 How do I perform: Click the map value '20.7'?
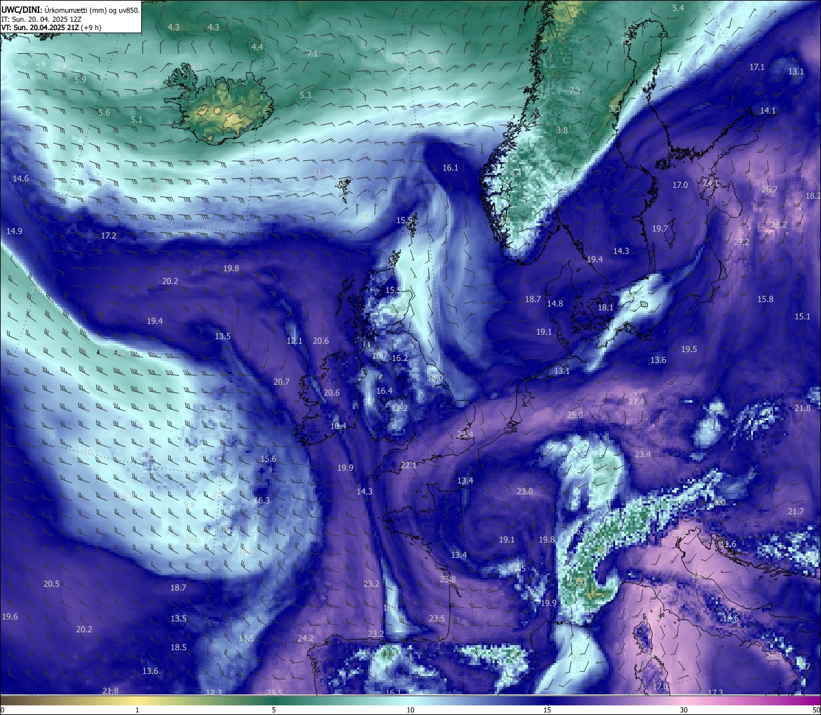pos(282,382)
